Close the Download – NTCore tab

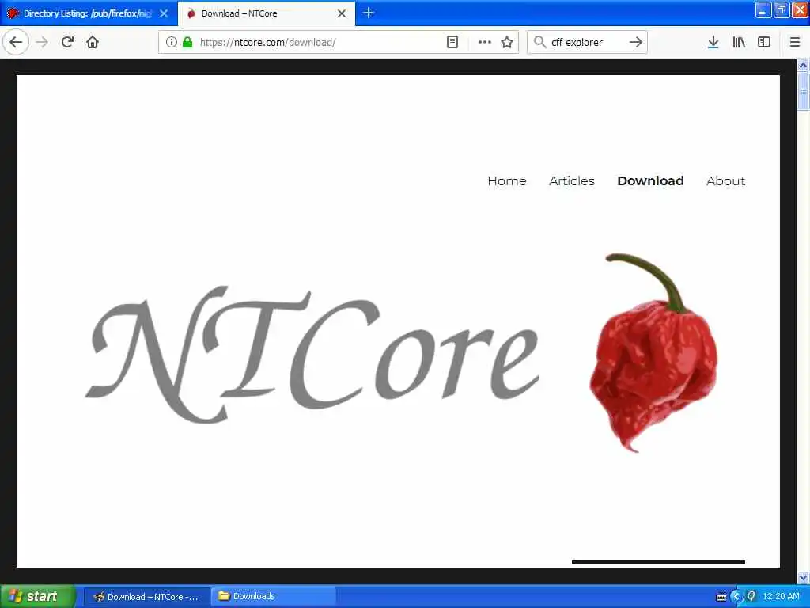(x=342, y=13)
